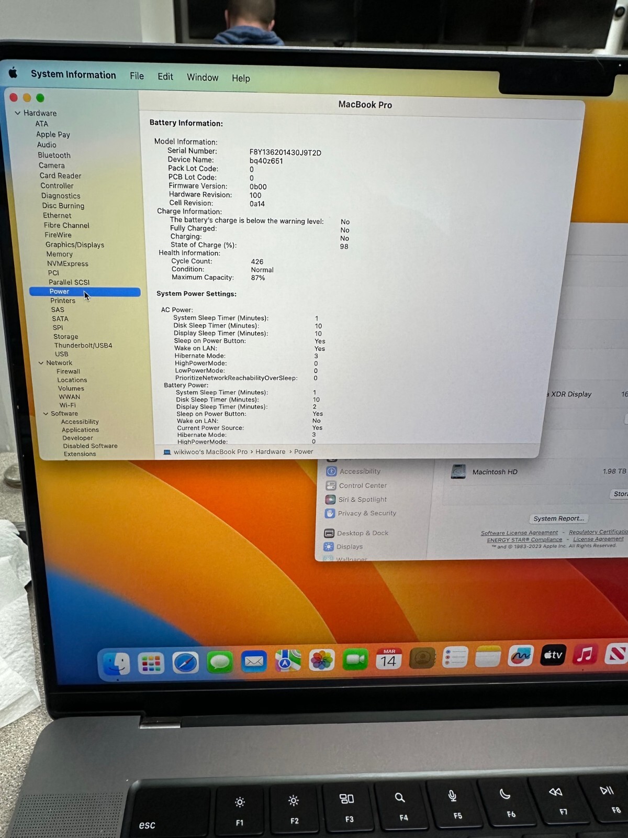Collapse the Network section in sidebar
Screen dimensions: 628x838
tap(41, 362)
